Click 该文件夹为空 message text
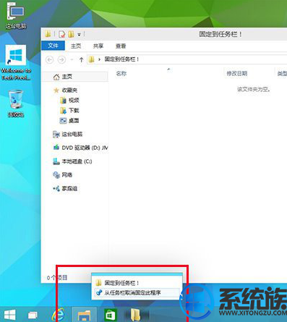Viewport: 287px width, 322px height. (254, 90)
